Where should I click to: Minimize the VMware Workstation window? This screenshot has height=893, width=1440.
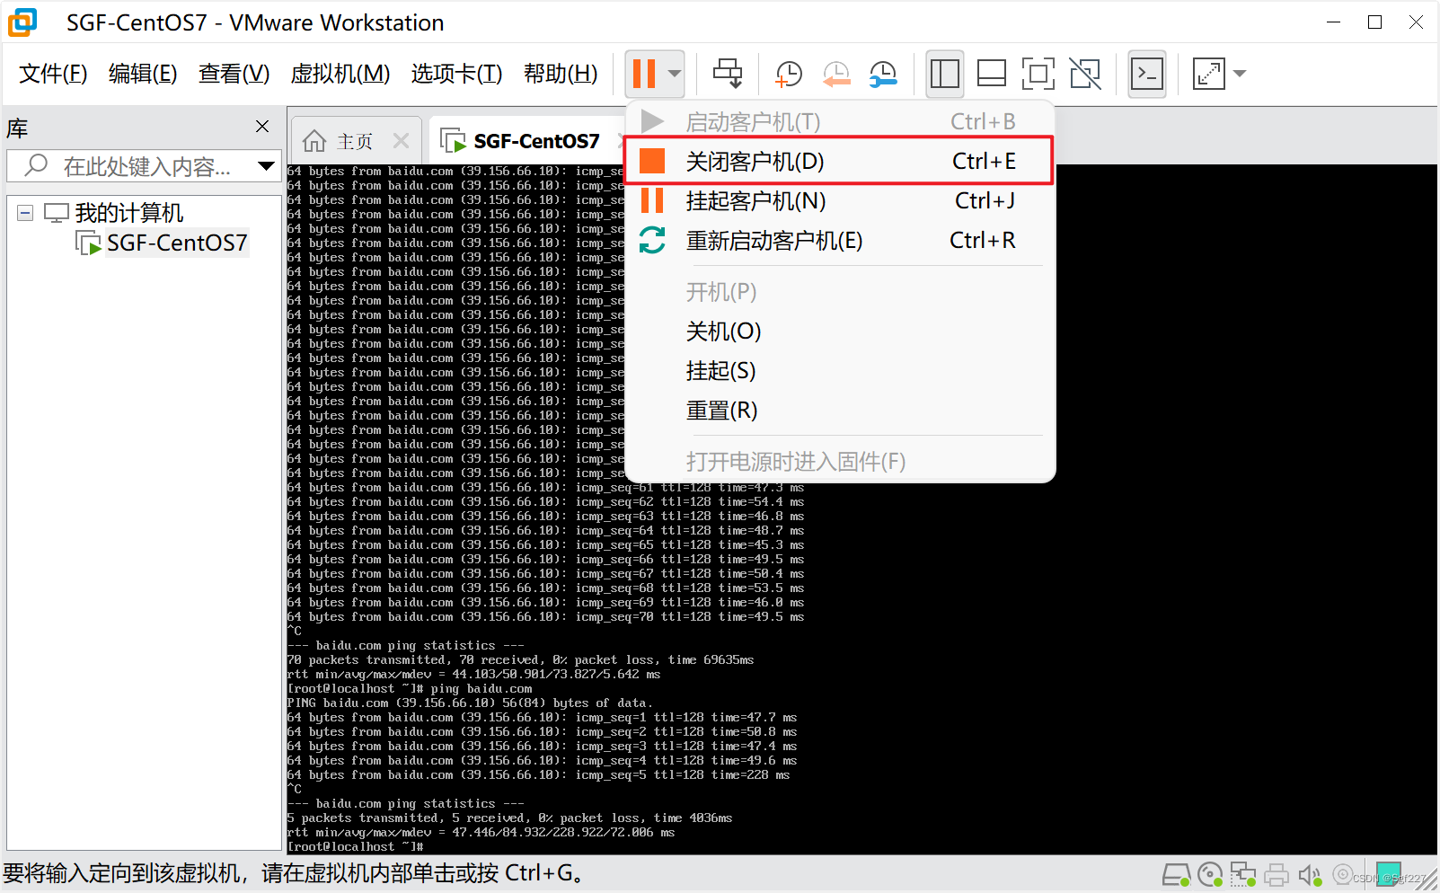click(1333, 22)
